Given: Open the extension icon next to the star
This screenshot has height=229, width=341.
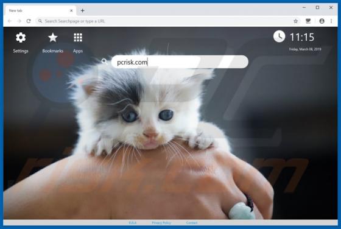Looking at the screenshot, I should pyautogui.click(x=308, y=21).
